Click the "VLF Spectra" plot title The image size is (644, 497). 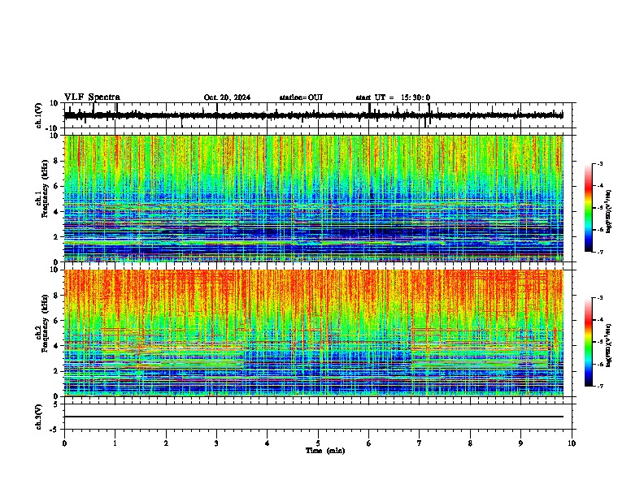(x=92, y=97)
